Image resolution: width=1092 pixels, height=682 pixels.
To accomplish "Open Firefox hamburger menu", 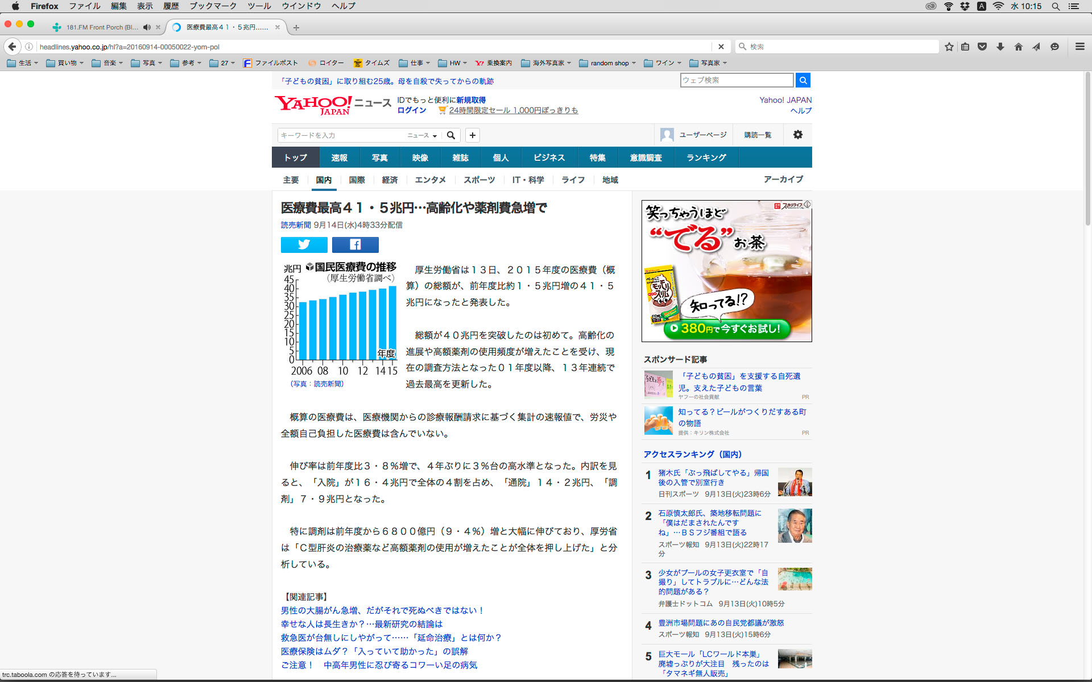I will (x=1079, y=47).
